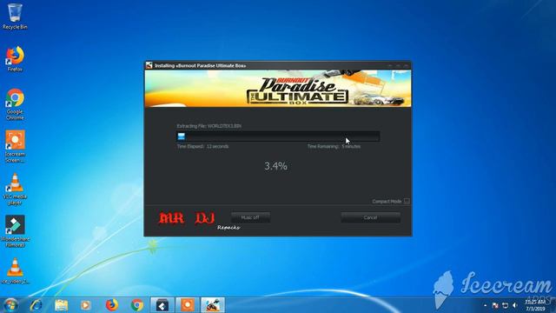
Task: Open Windows Media Player from the taskbar
Action: [x=85, y=305]
